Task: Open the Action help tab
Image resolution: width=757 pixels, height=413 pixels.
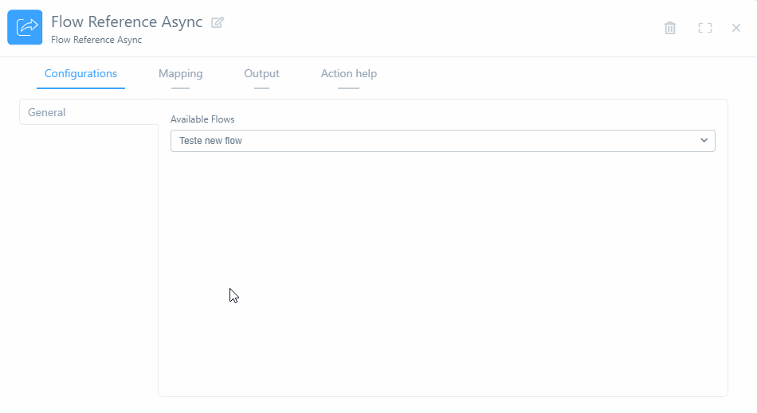Action: [x=348, y=74]
